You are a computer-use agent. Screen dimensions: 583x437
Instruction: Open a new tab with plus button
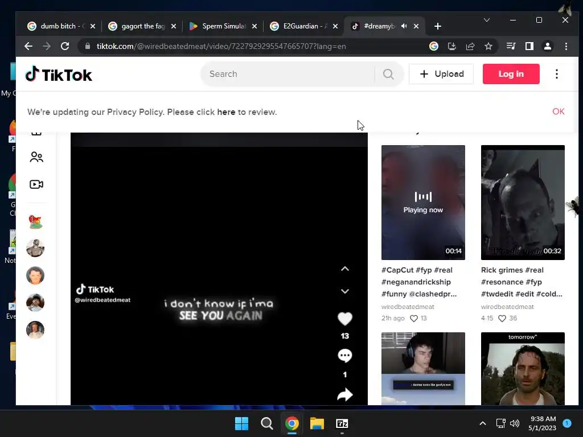[438, 26]
